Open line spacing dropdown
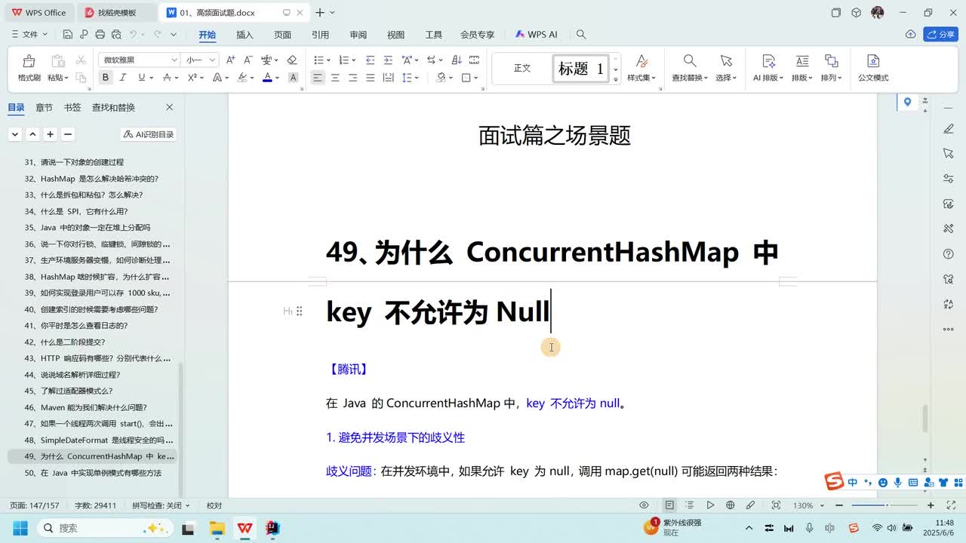Image resolution: width=966 pixels, height=543 pixels. coord(410,78)
